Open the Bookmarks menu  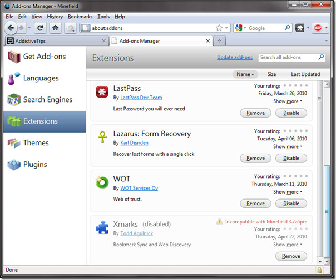[x=80, y=17]
